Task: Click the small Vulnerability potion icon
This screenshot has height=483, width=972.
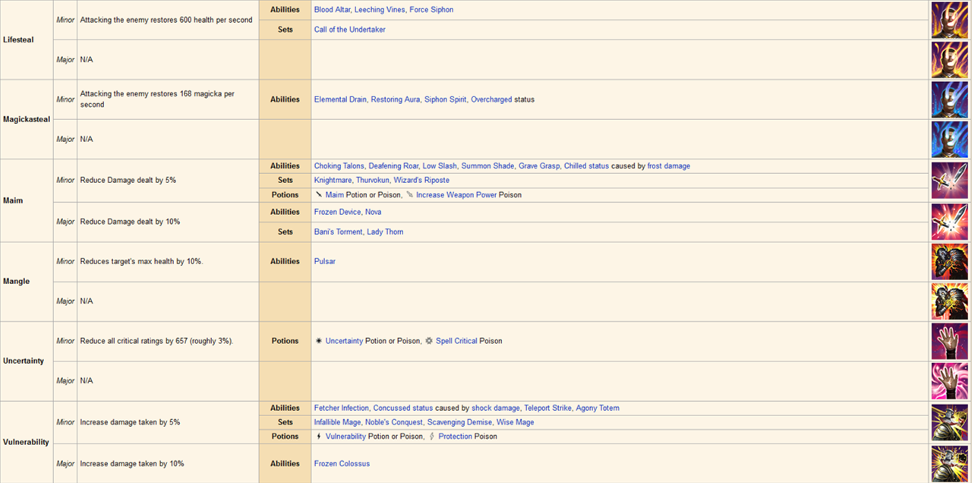Action: [318, 436]
